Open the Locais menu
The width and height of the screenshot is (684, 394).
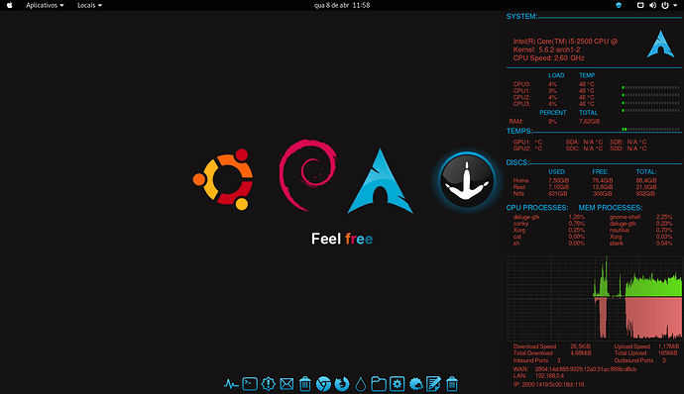pos(89,5)
